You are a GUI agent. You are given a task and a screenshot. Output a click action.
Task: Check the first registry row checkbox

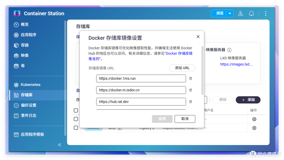(x=76, y=119)
